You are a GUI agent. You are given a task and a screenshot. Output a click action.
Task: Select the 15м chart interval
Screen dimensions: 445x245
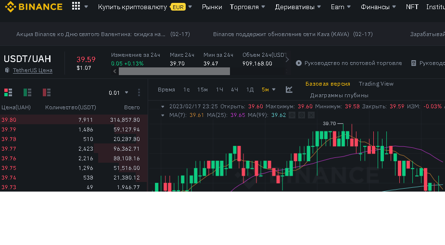point(203,90)
